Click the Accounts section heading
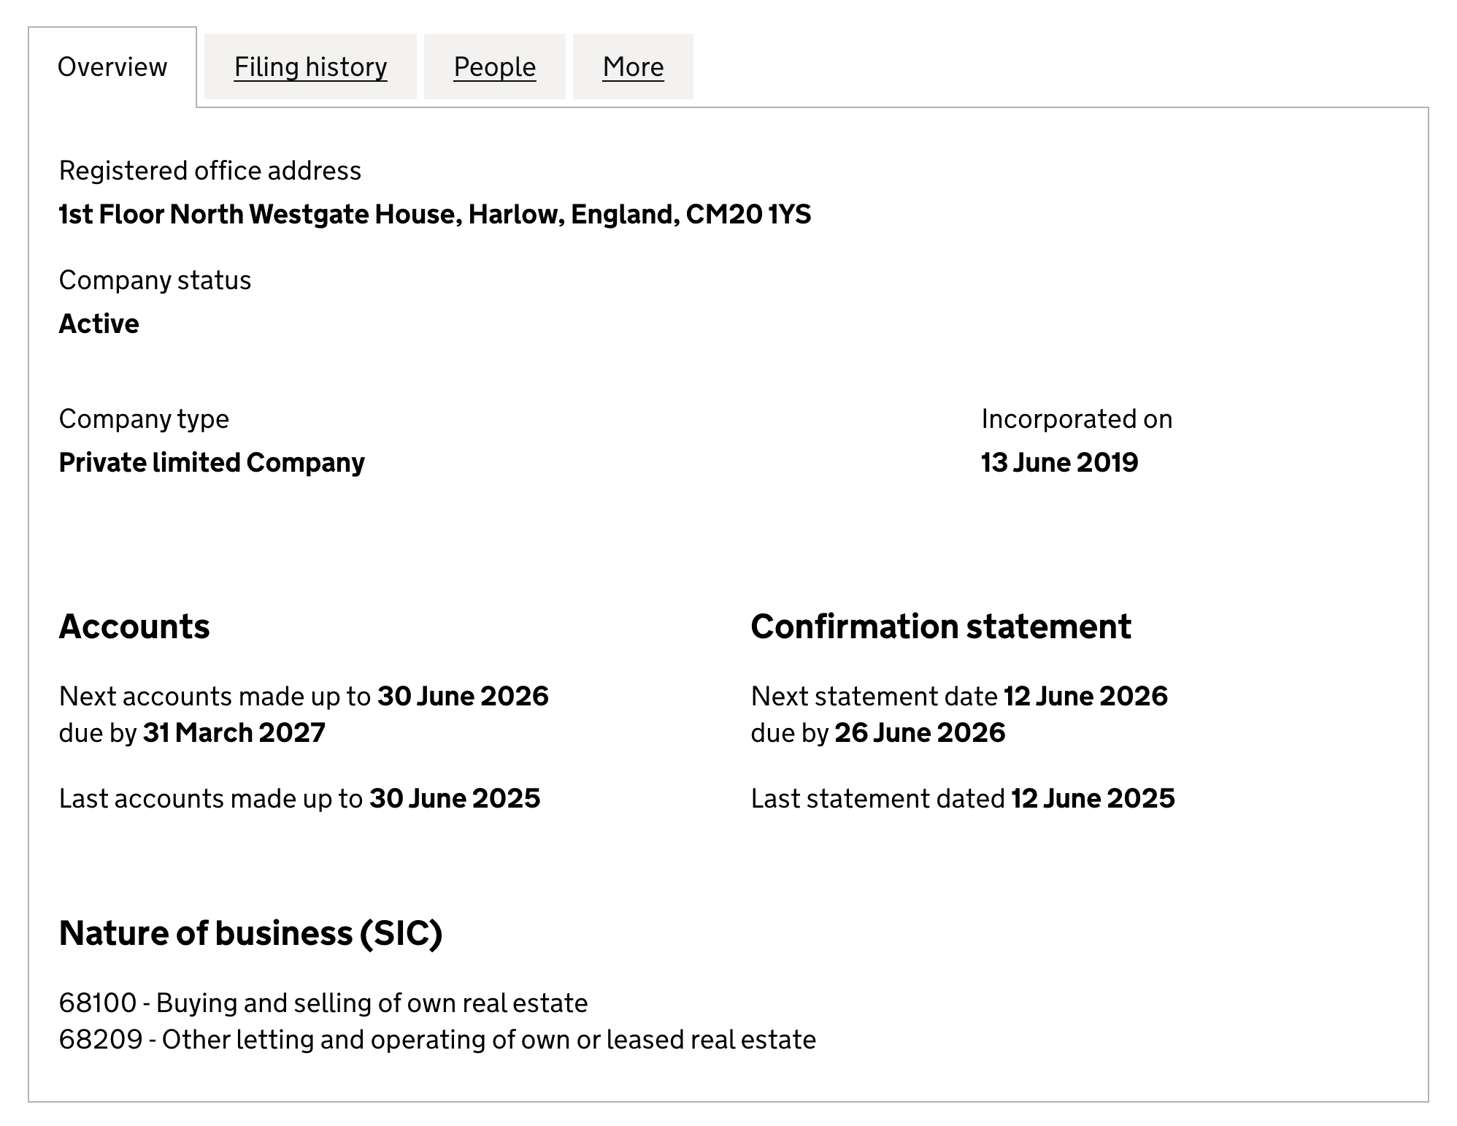This screenshot has width=1457, height=1126. [x=134, y=627]
